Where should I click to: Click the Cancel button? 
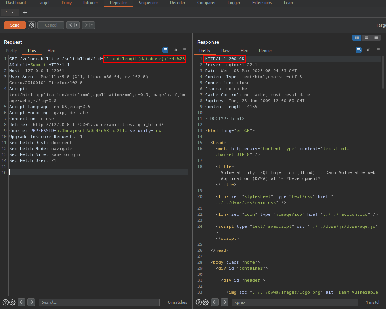[x=51, y=25]
